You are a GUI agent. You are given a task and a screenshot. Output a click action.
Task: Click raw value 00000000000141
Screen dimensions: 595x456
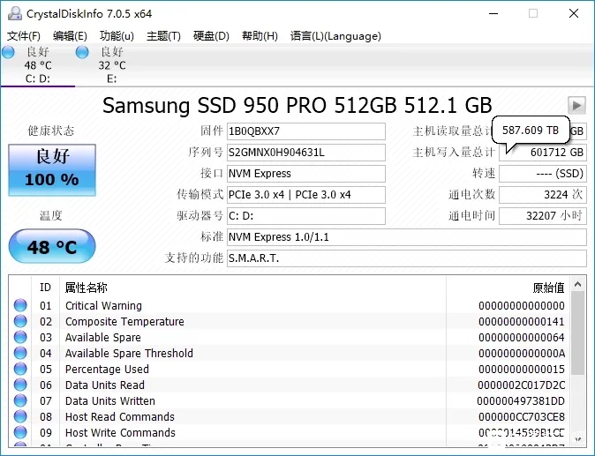click(x=522, y=321)
